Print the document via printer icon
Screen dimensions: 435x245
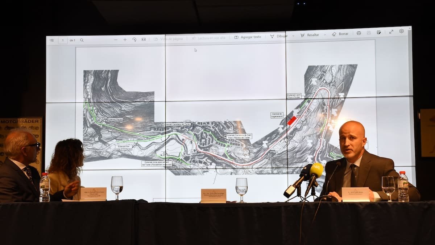click(x=359, y=33)
